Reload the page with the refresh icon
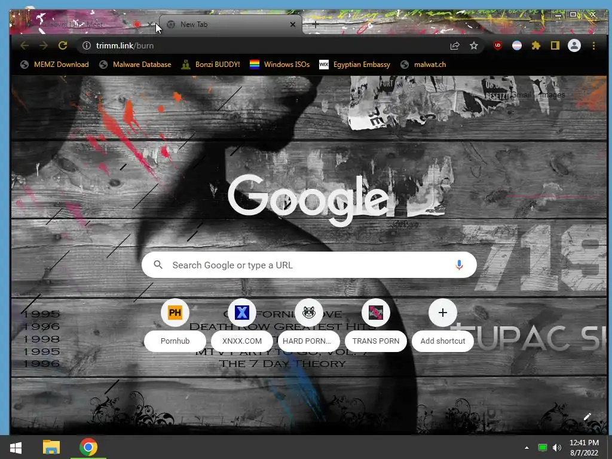This screenshot has width=612, height=459. (x=63, y=45)
